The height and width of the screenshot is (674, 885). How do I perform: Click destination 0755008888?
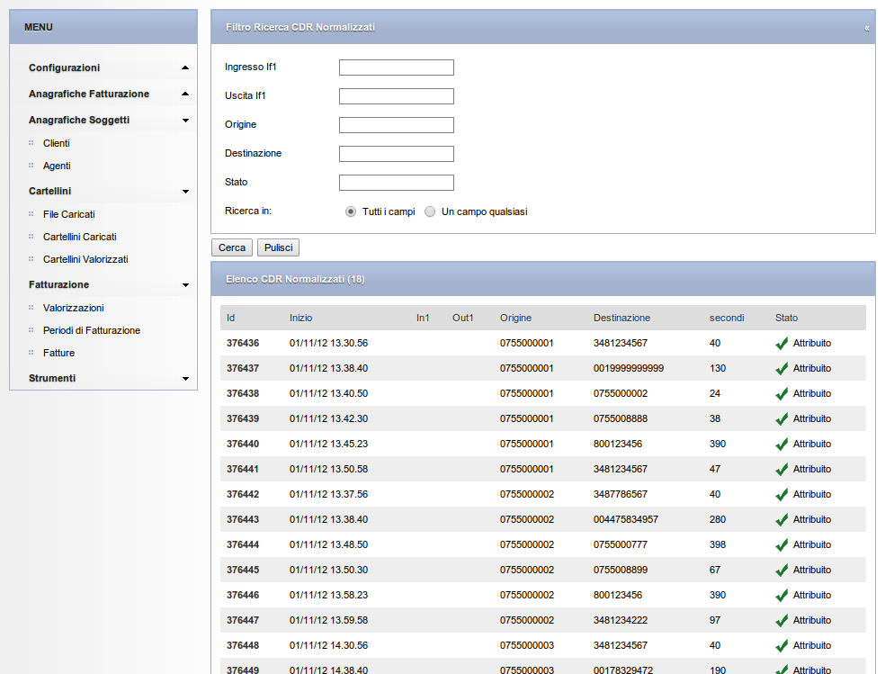pos(621,418)
